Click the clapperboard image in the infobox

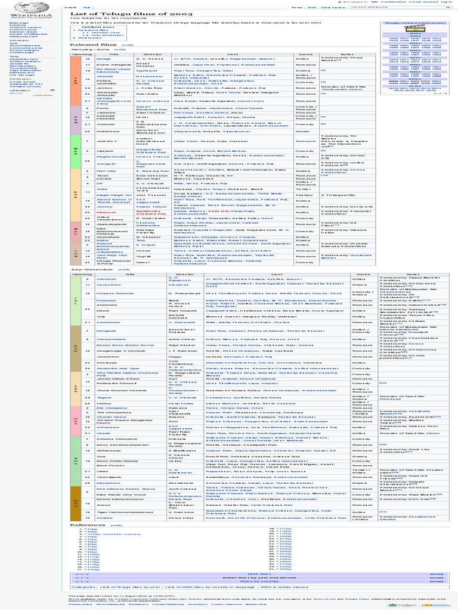tap(414, 29)
